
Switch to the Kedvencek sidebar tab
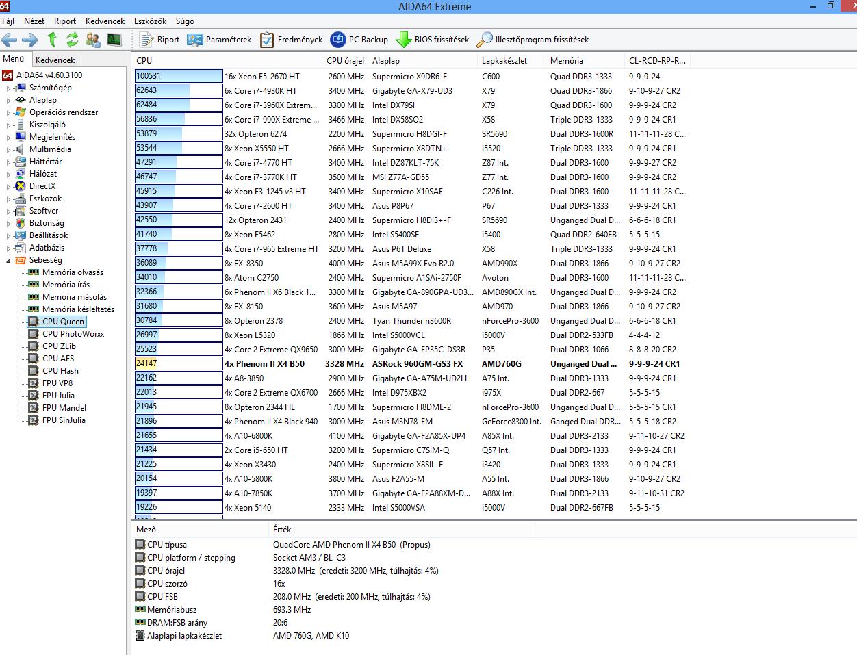pos(55,60)
